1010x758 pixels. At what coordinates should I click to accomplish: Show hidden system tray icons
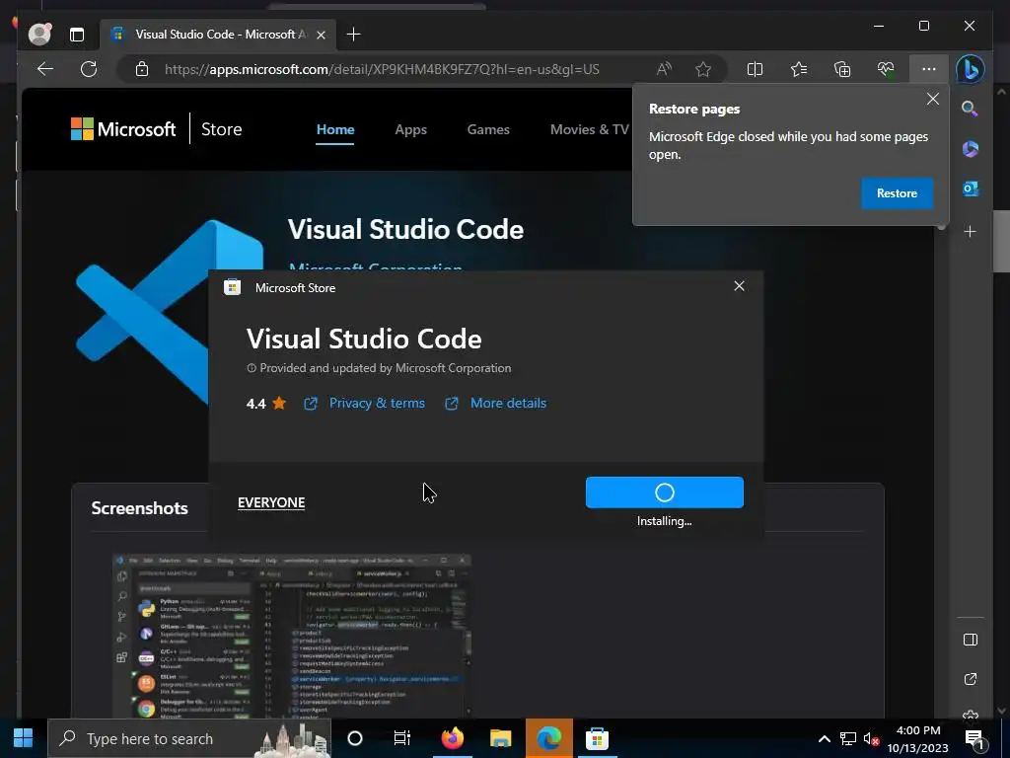pos(824,738)
